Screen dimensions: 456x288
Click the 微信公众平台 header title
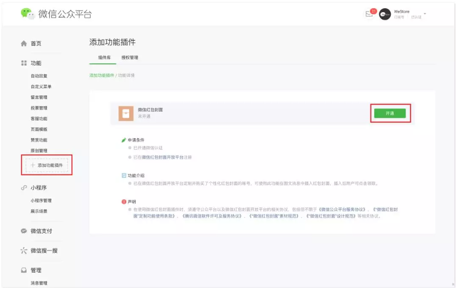65,14
